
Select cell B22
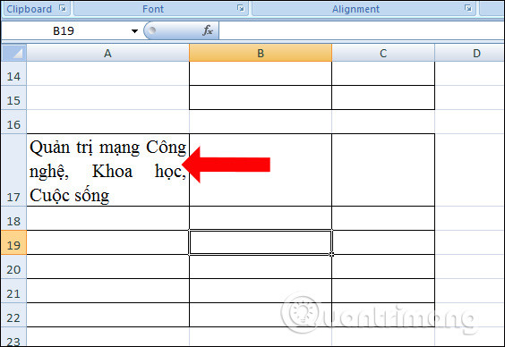(x=261, y=315)
